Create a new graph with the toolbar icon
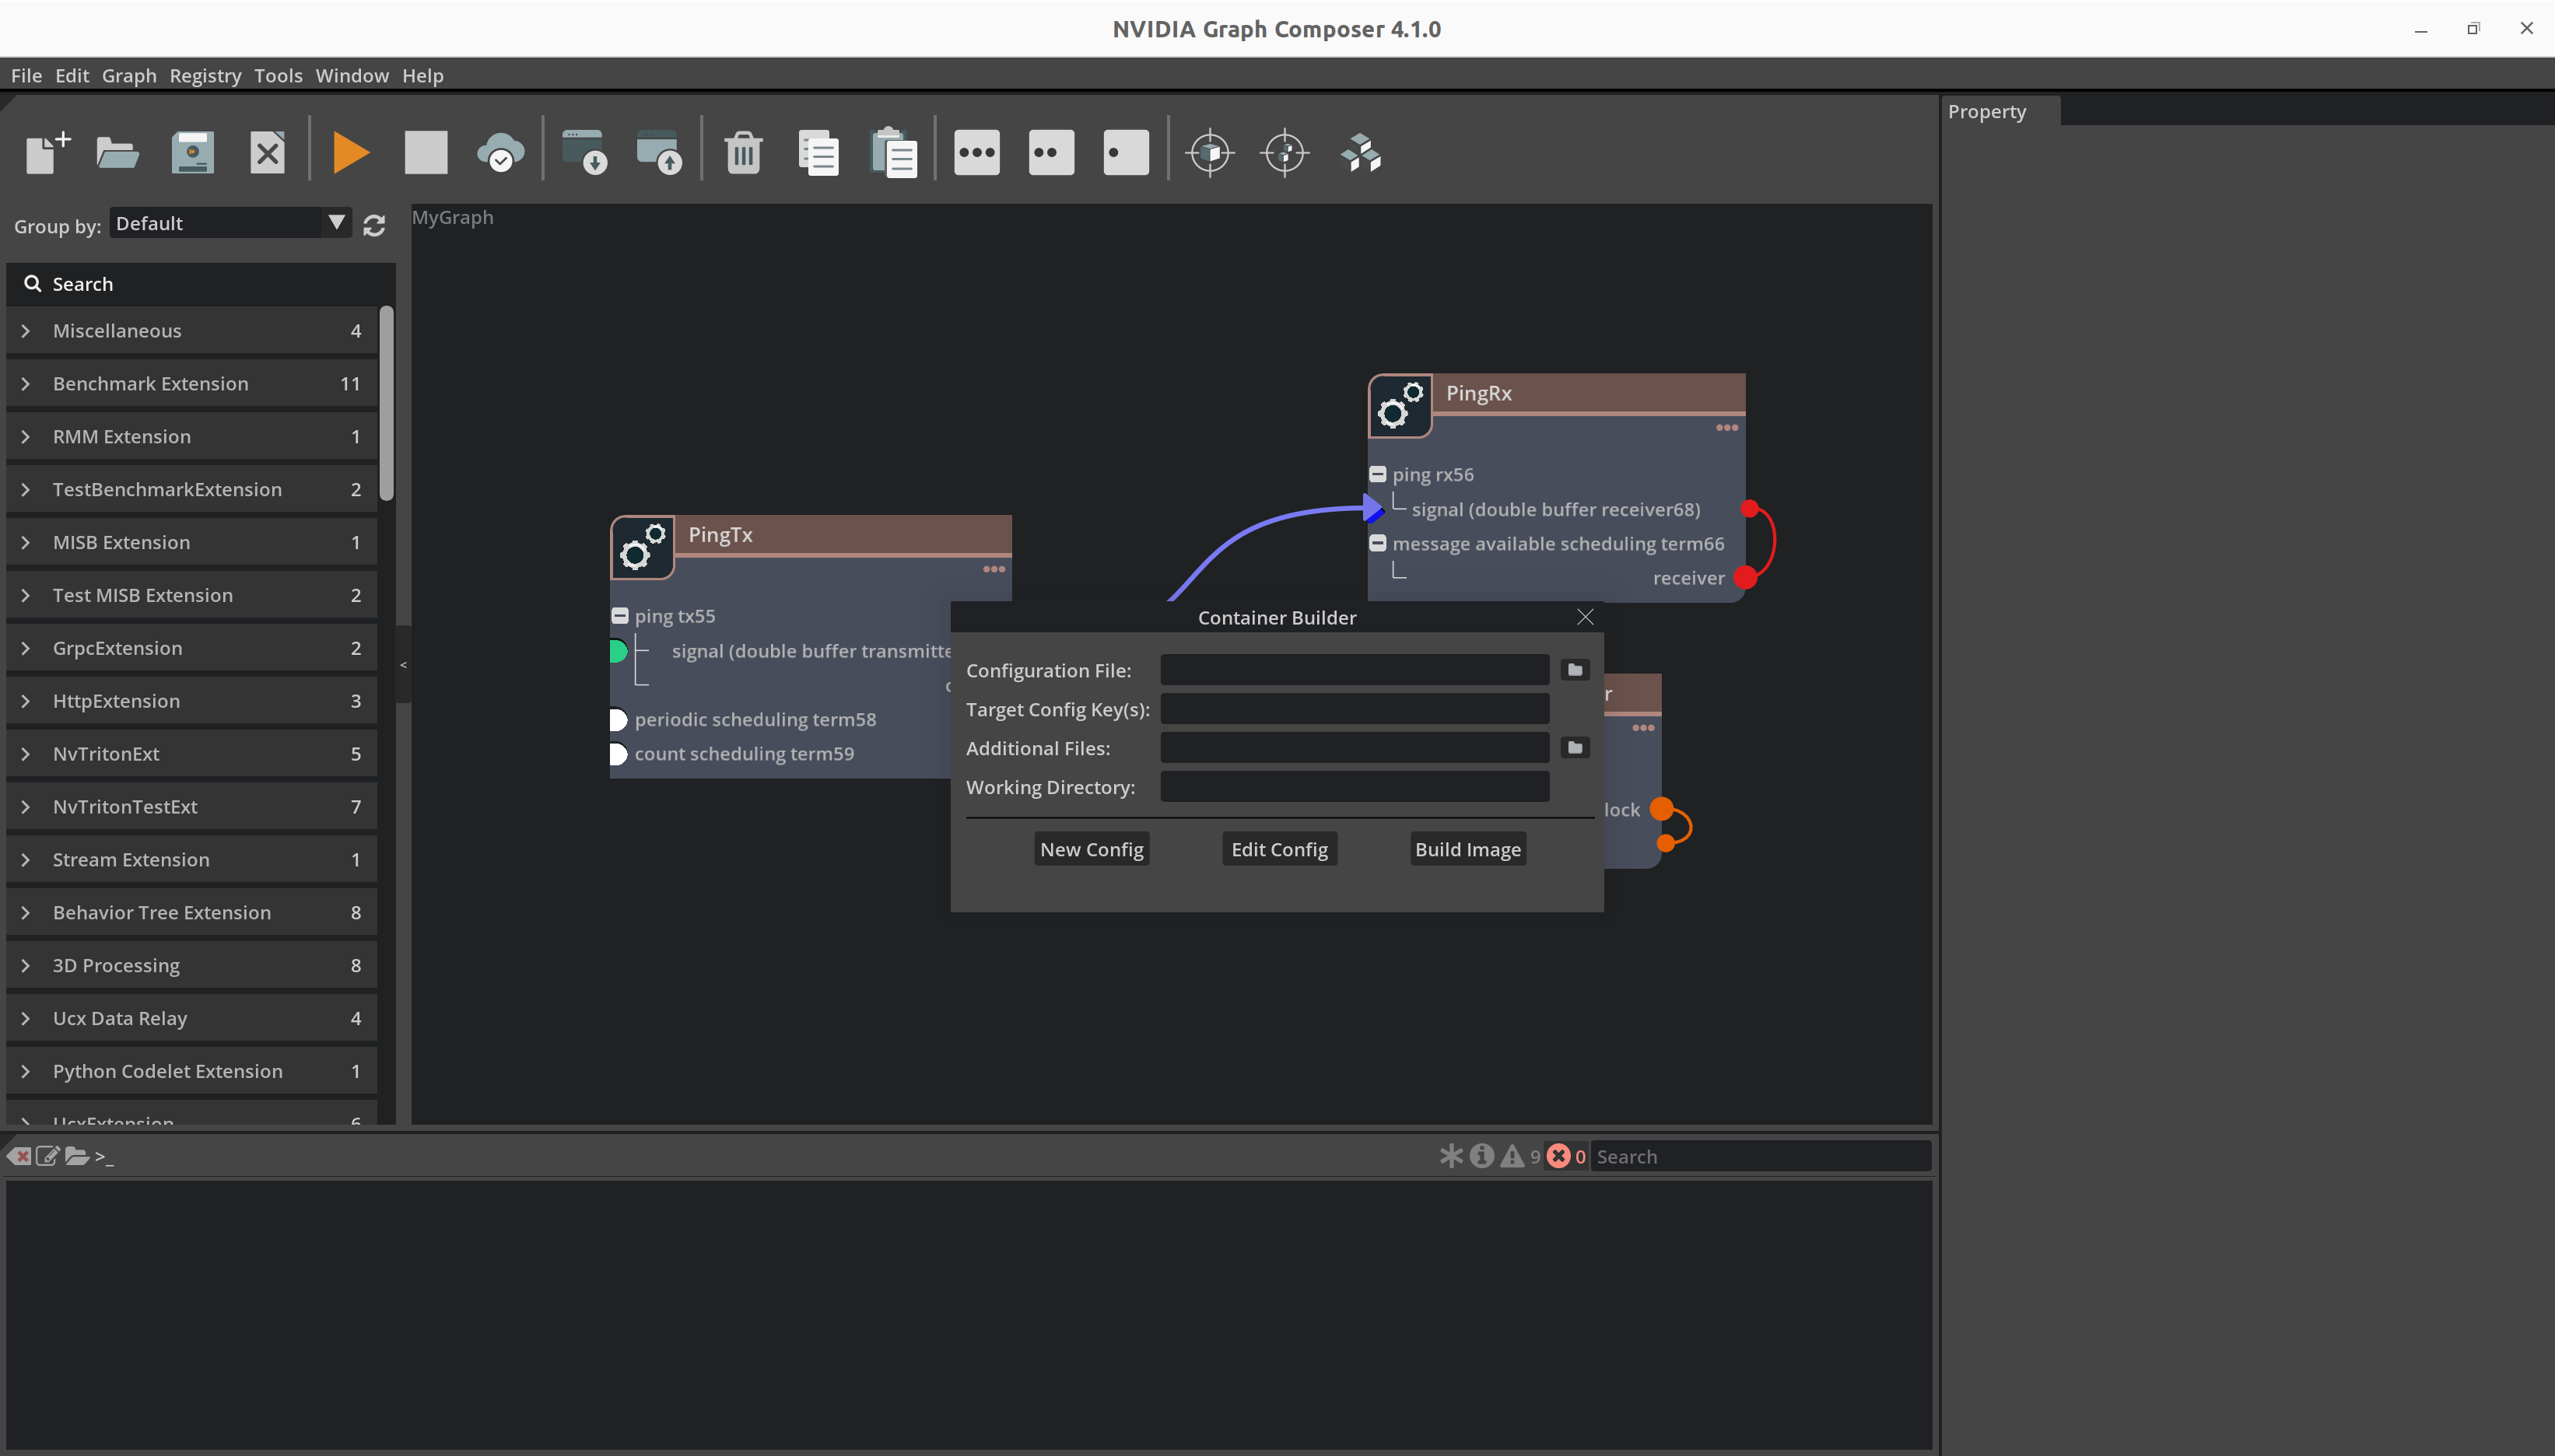This screenshot has width=2555, height=1456. tap(47, 153)
